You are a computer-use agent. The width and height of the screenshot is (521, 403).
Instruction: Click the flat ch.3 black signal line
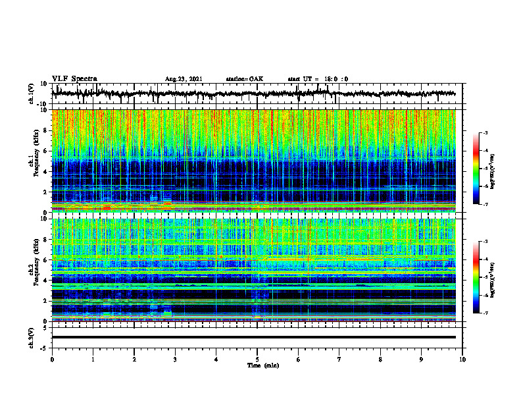(253, 337)
